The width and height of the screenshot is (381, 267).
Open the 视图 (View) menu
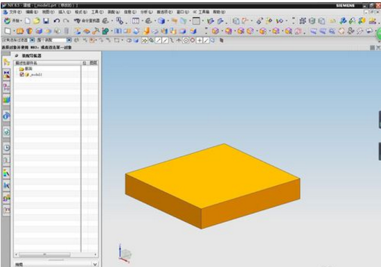(48, 12)
